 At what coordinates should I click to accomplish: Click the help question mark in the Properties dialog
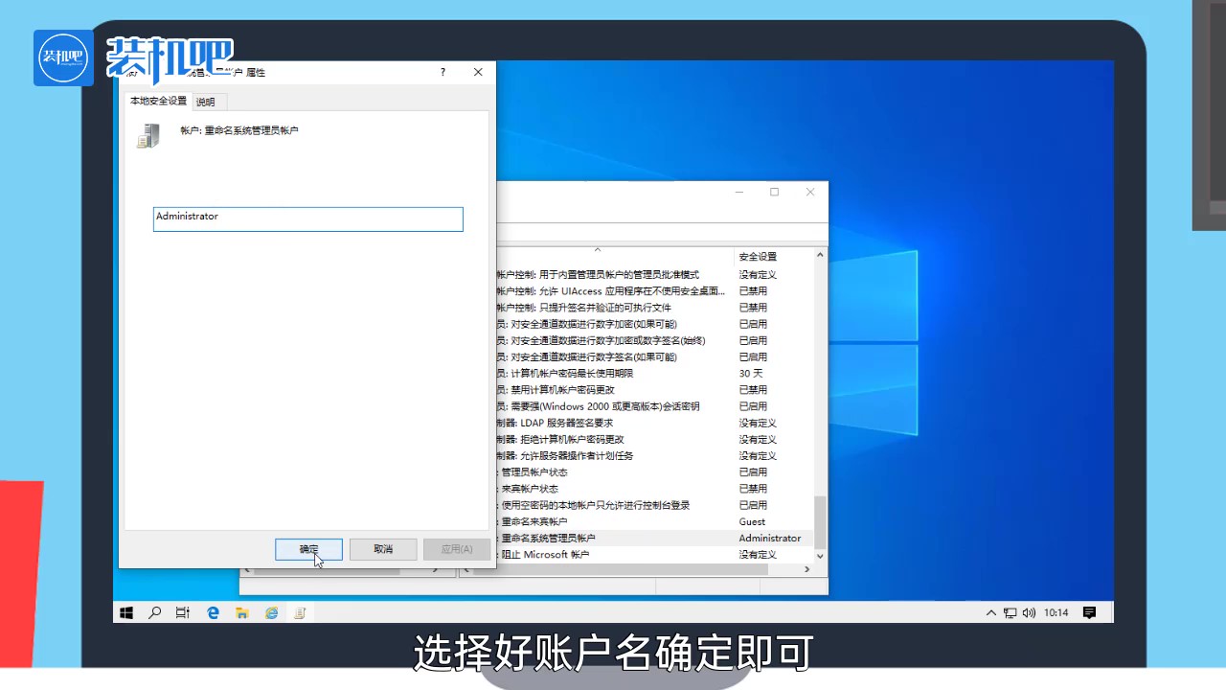coord(442,72)
